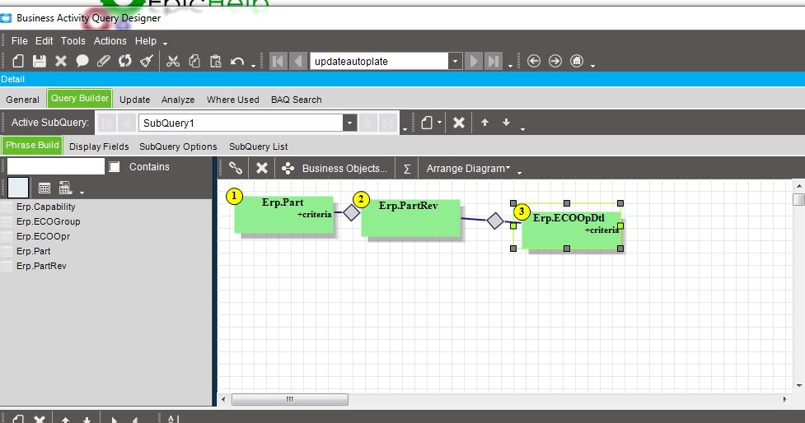Refresh the query with circular arrows icon

pos(124,61)
